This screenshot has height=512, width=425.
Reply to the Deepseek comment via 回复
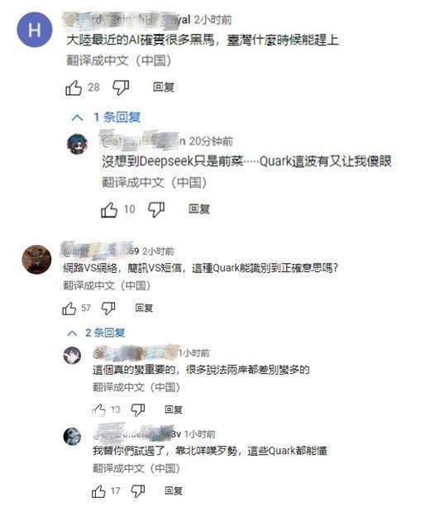199,209
